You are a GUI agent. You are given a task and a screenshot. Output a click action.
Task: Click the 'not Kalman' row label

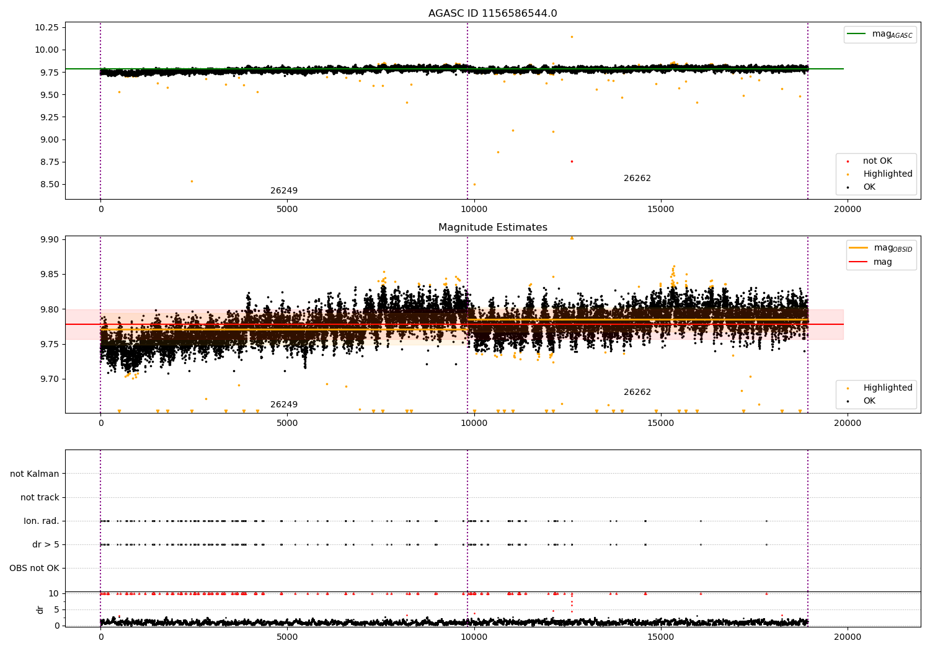click(x=35, y=474)
